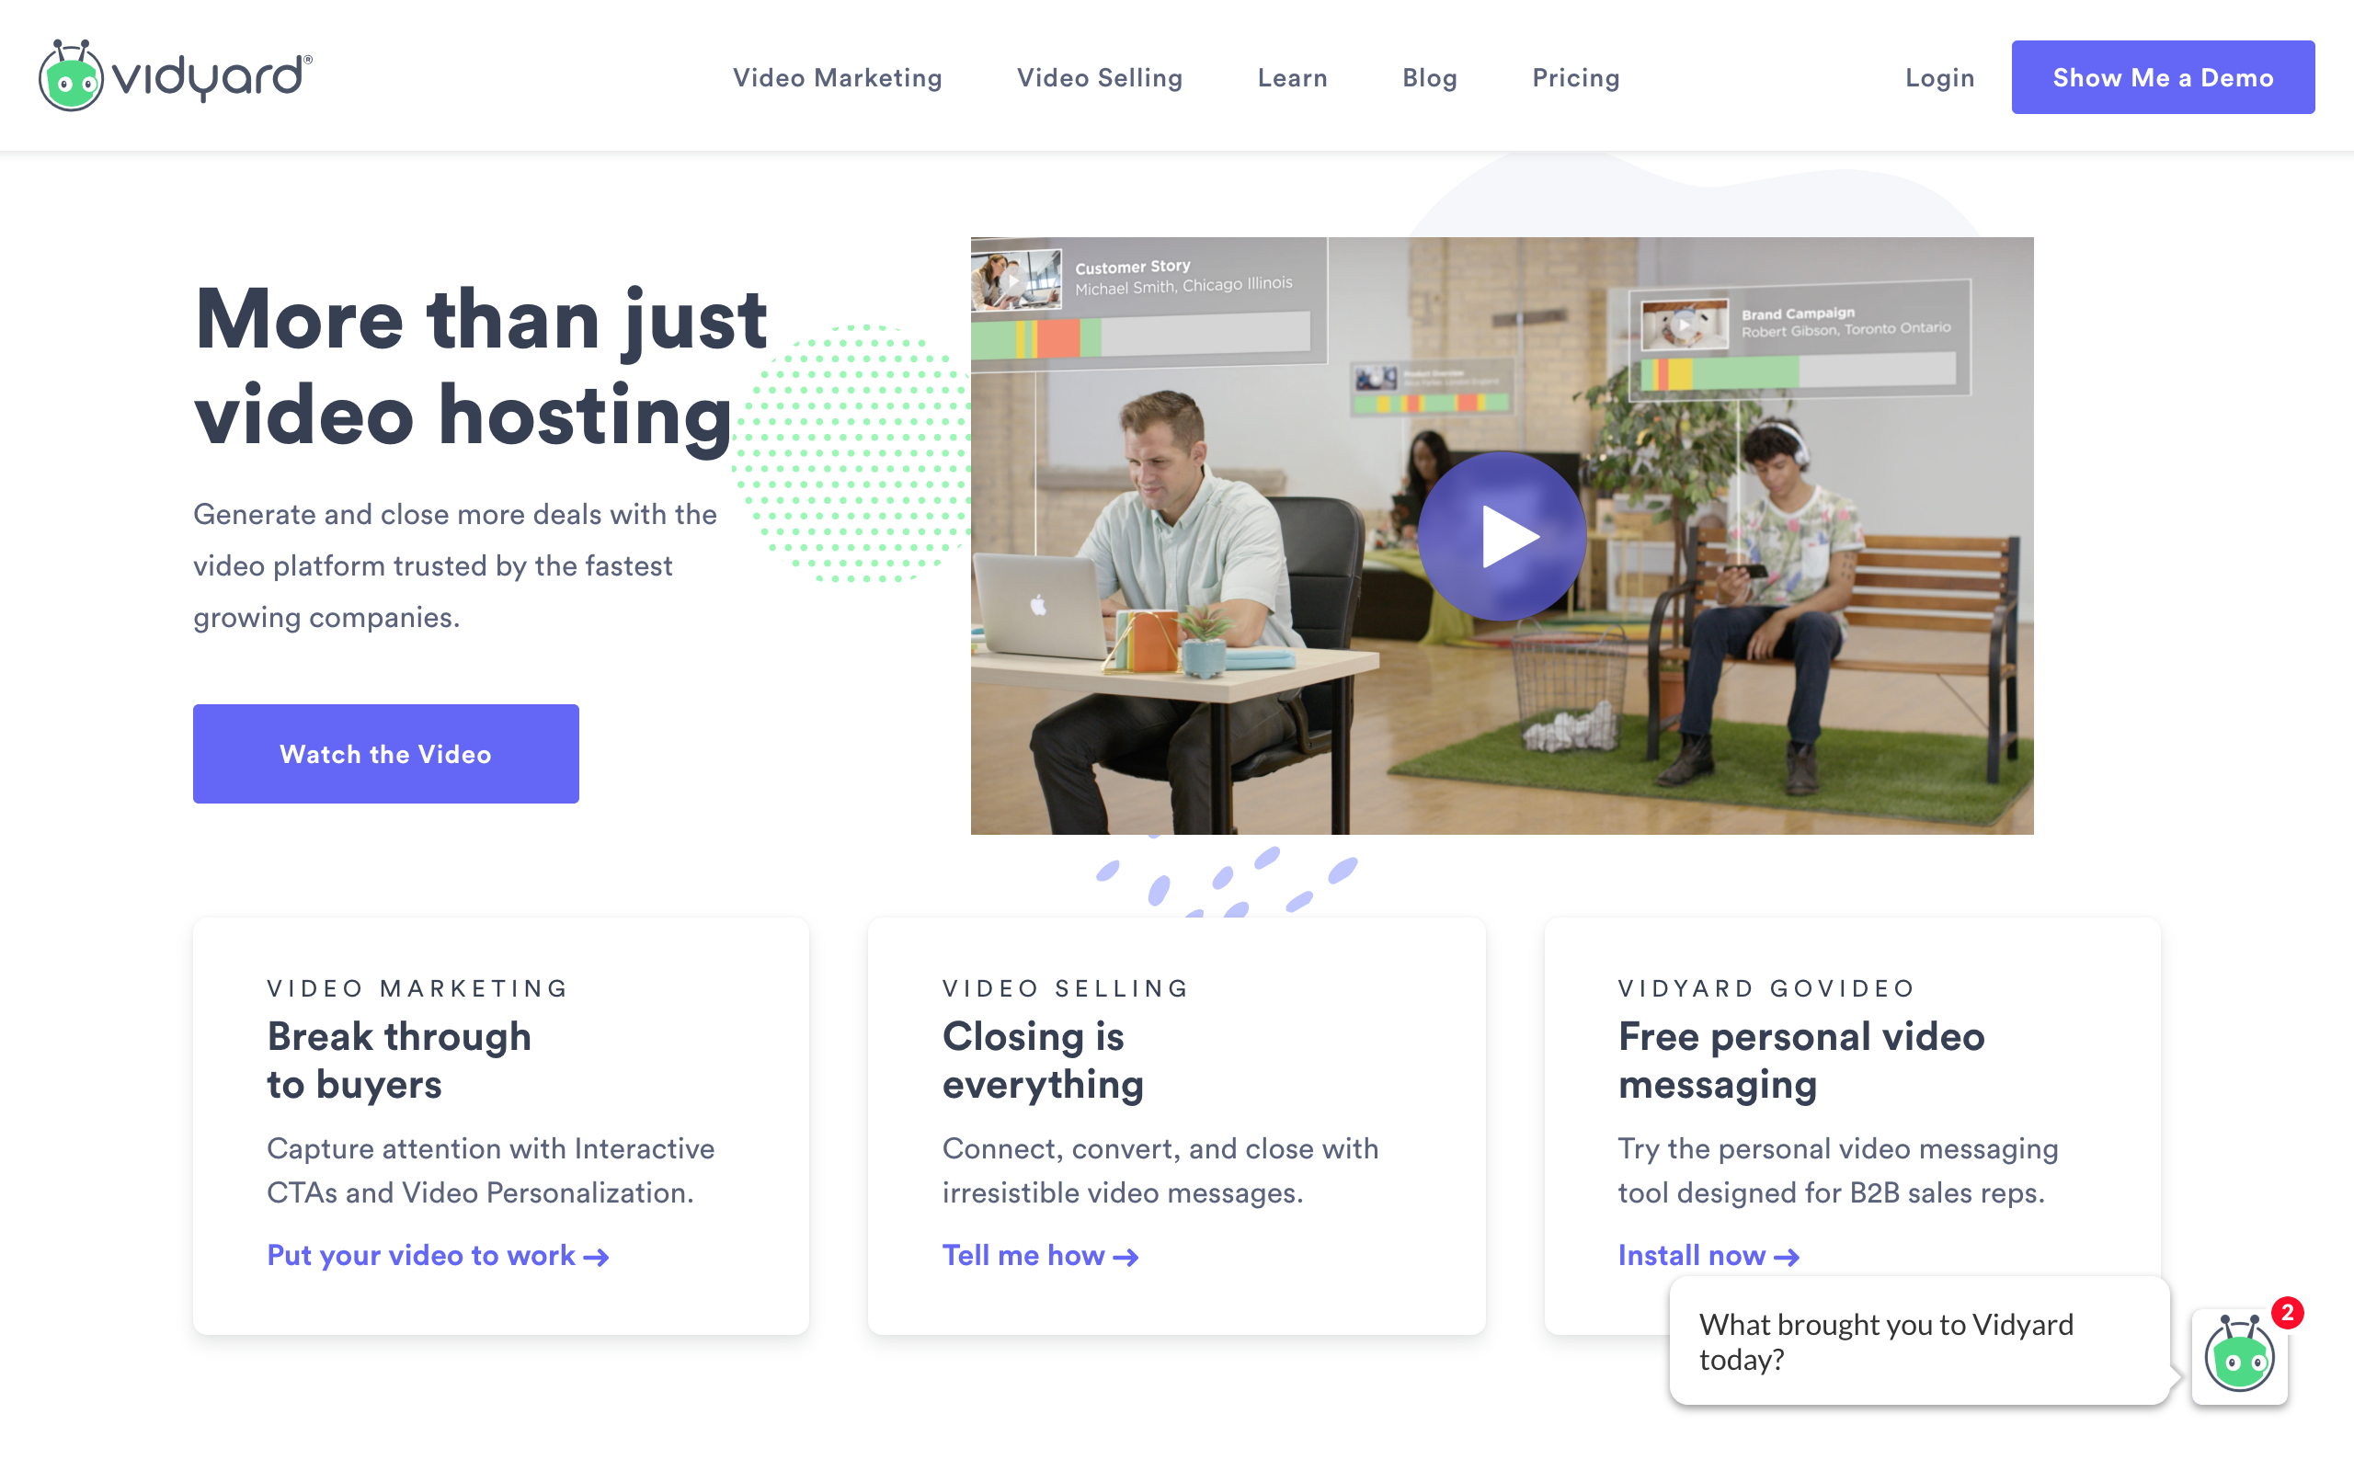Click the Brand Campaign thumbnail in the video
Screen dimensions: 2354x1471
click(1684, 325)
